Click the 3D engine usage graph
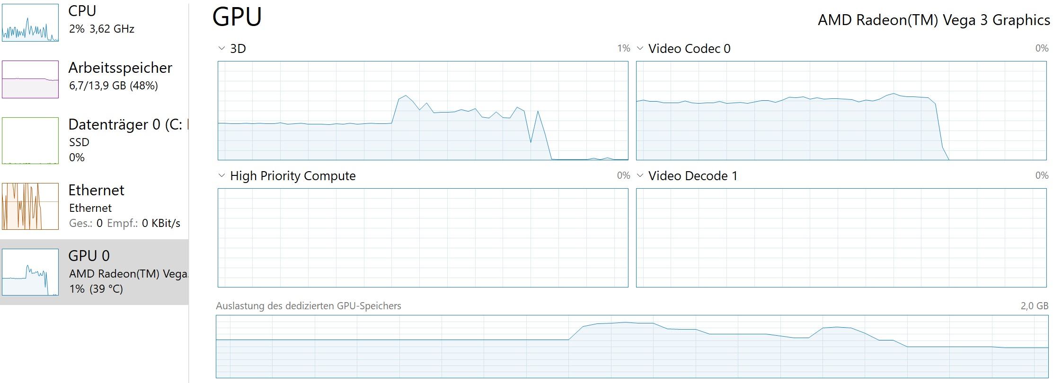The height and width of the screenshot is (383, 1053). click(423, 111)
